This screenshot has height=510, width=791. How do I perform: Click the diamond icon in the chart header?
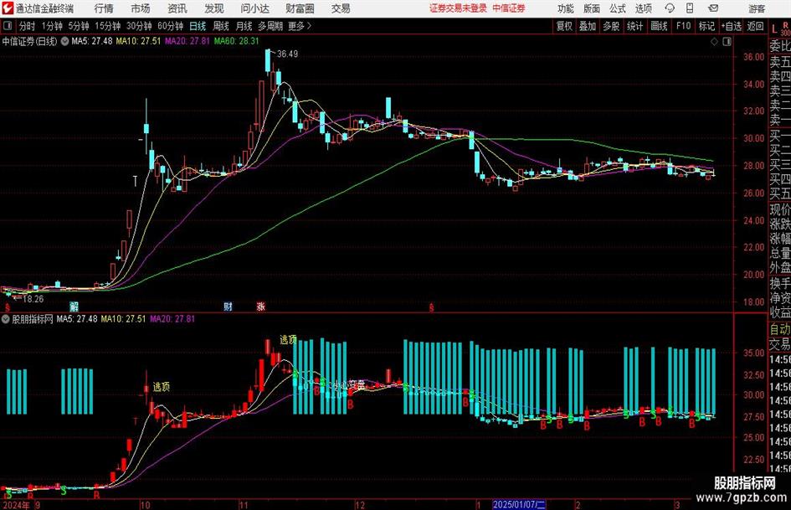[x=714, y=41]
